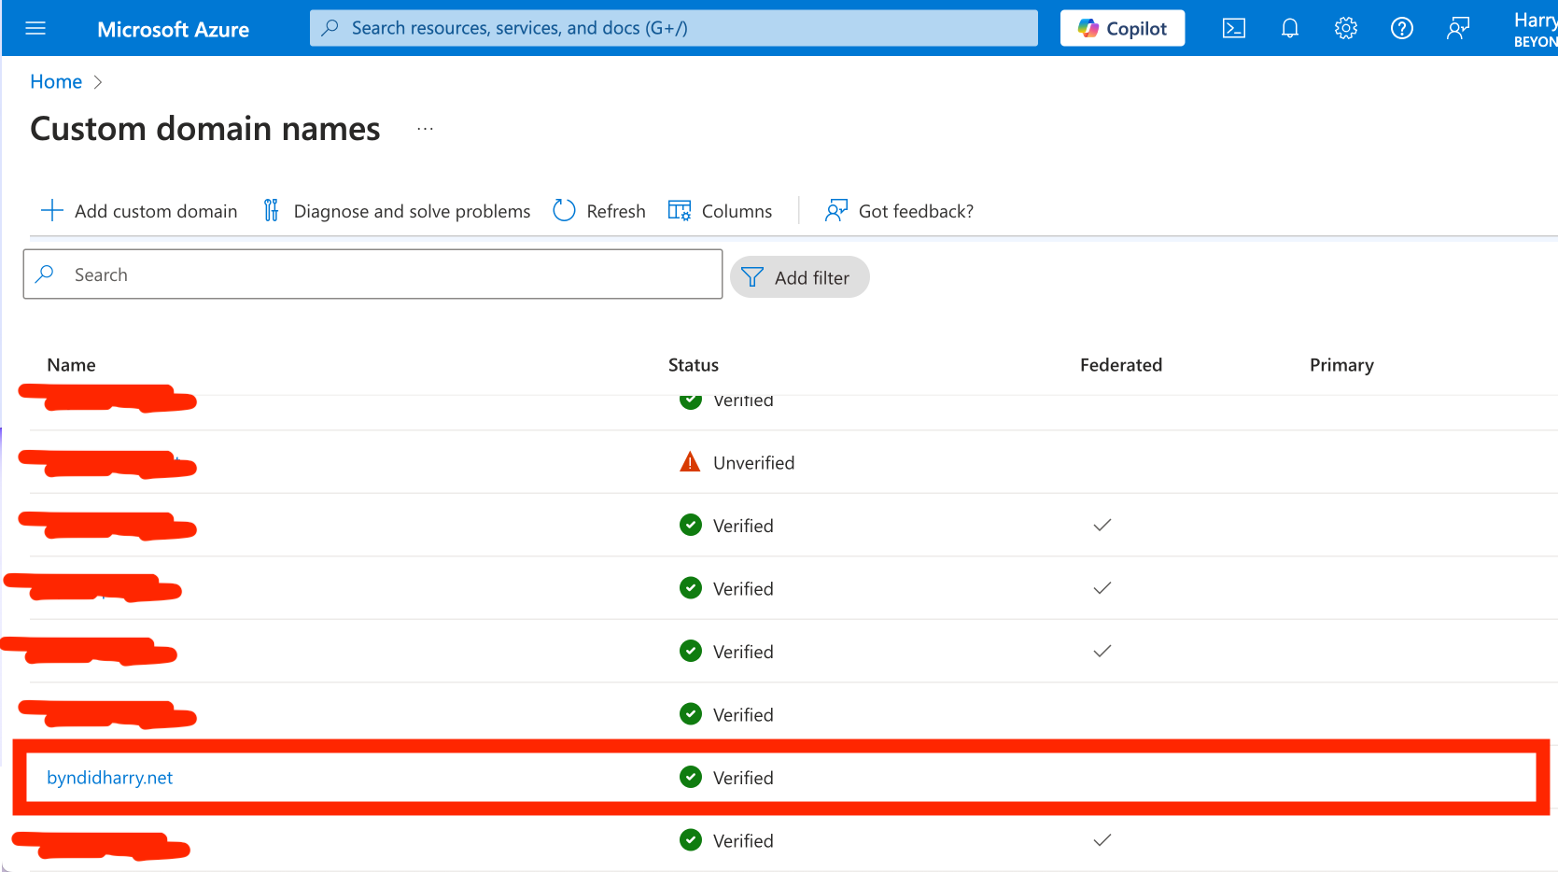This screenshot has width=1558, height=872.
Task: Open the Harry account menu
Action: tap(1535, 29)
